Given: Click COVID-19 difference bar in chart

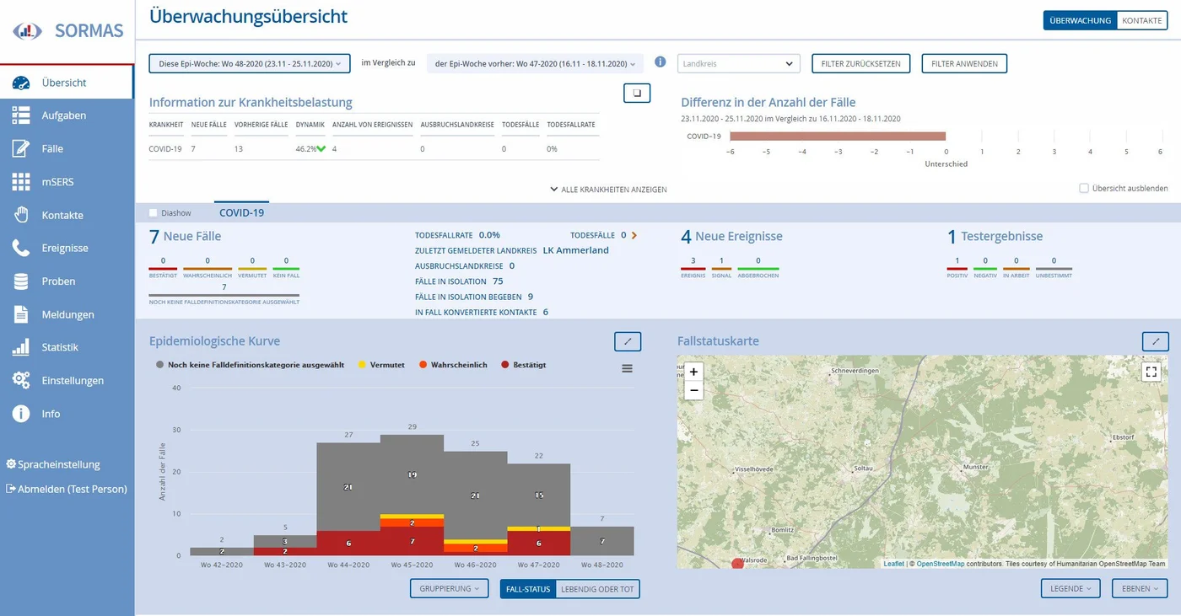Looking at the screenshot, I should 838,136.
